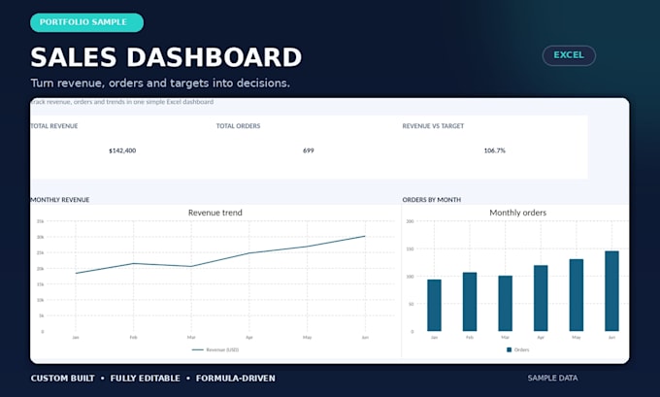Click the 106.7% target value

pyautogui.click(x=495, y=150)
